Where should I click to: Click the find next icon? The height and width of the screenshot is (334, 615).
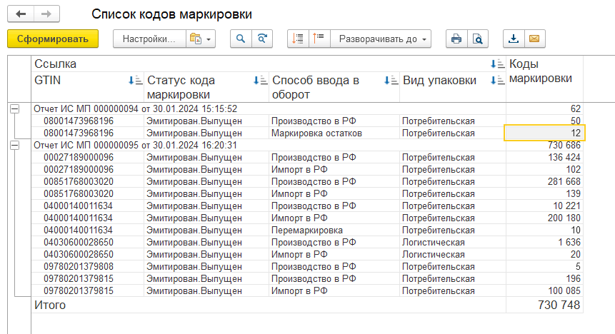(263, 39)
